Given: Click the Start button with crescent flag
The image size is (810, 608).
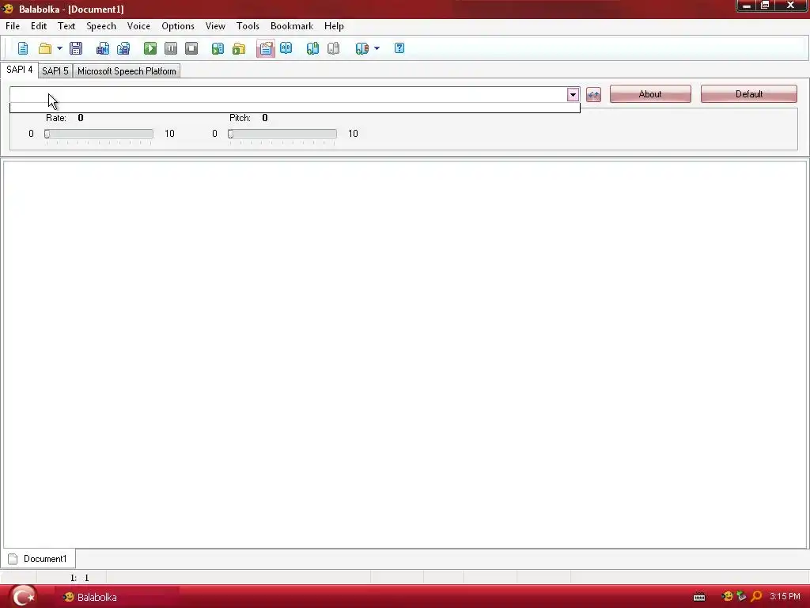Looking at the screenshot, I should (x=23, y=597).
